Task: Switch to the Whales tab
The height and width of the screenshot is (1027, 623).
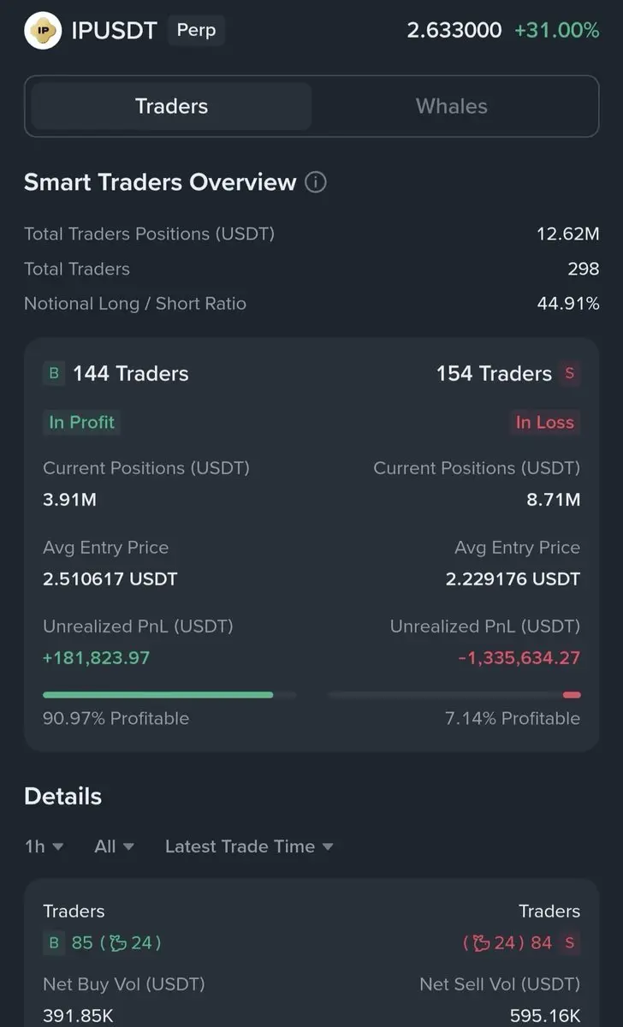Action: pos(452,106)
